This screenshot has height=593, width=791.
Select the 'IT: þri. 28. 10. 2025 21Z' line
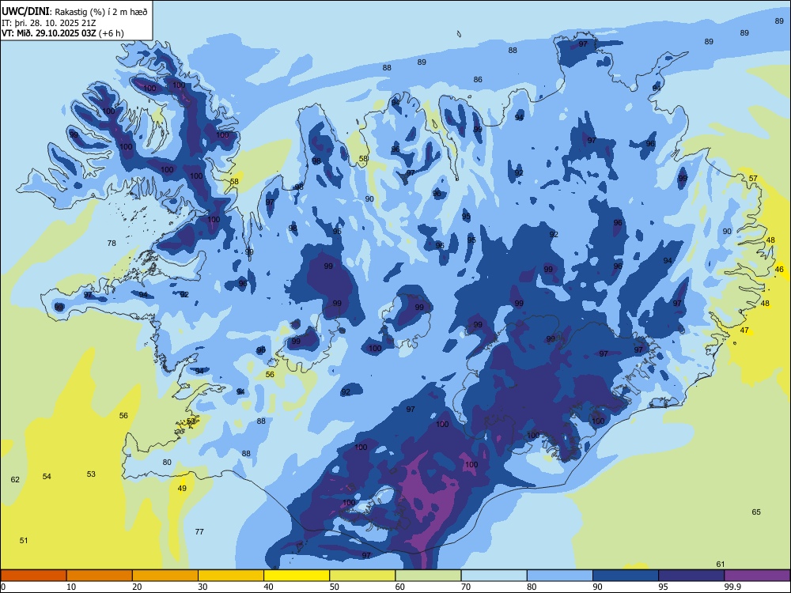[48, 23]
